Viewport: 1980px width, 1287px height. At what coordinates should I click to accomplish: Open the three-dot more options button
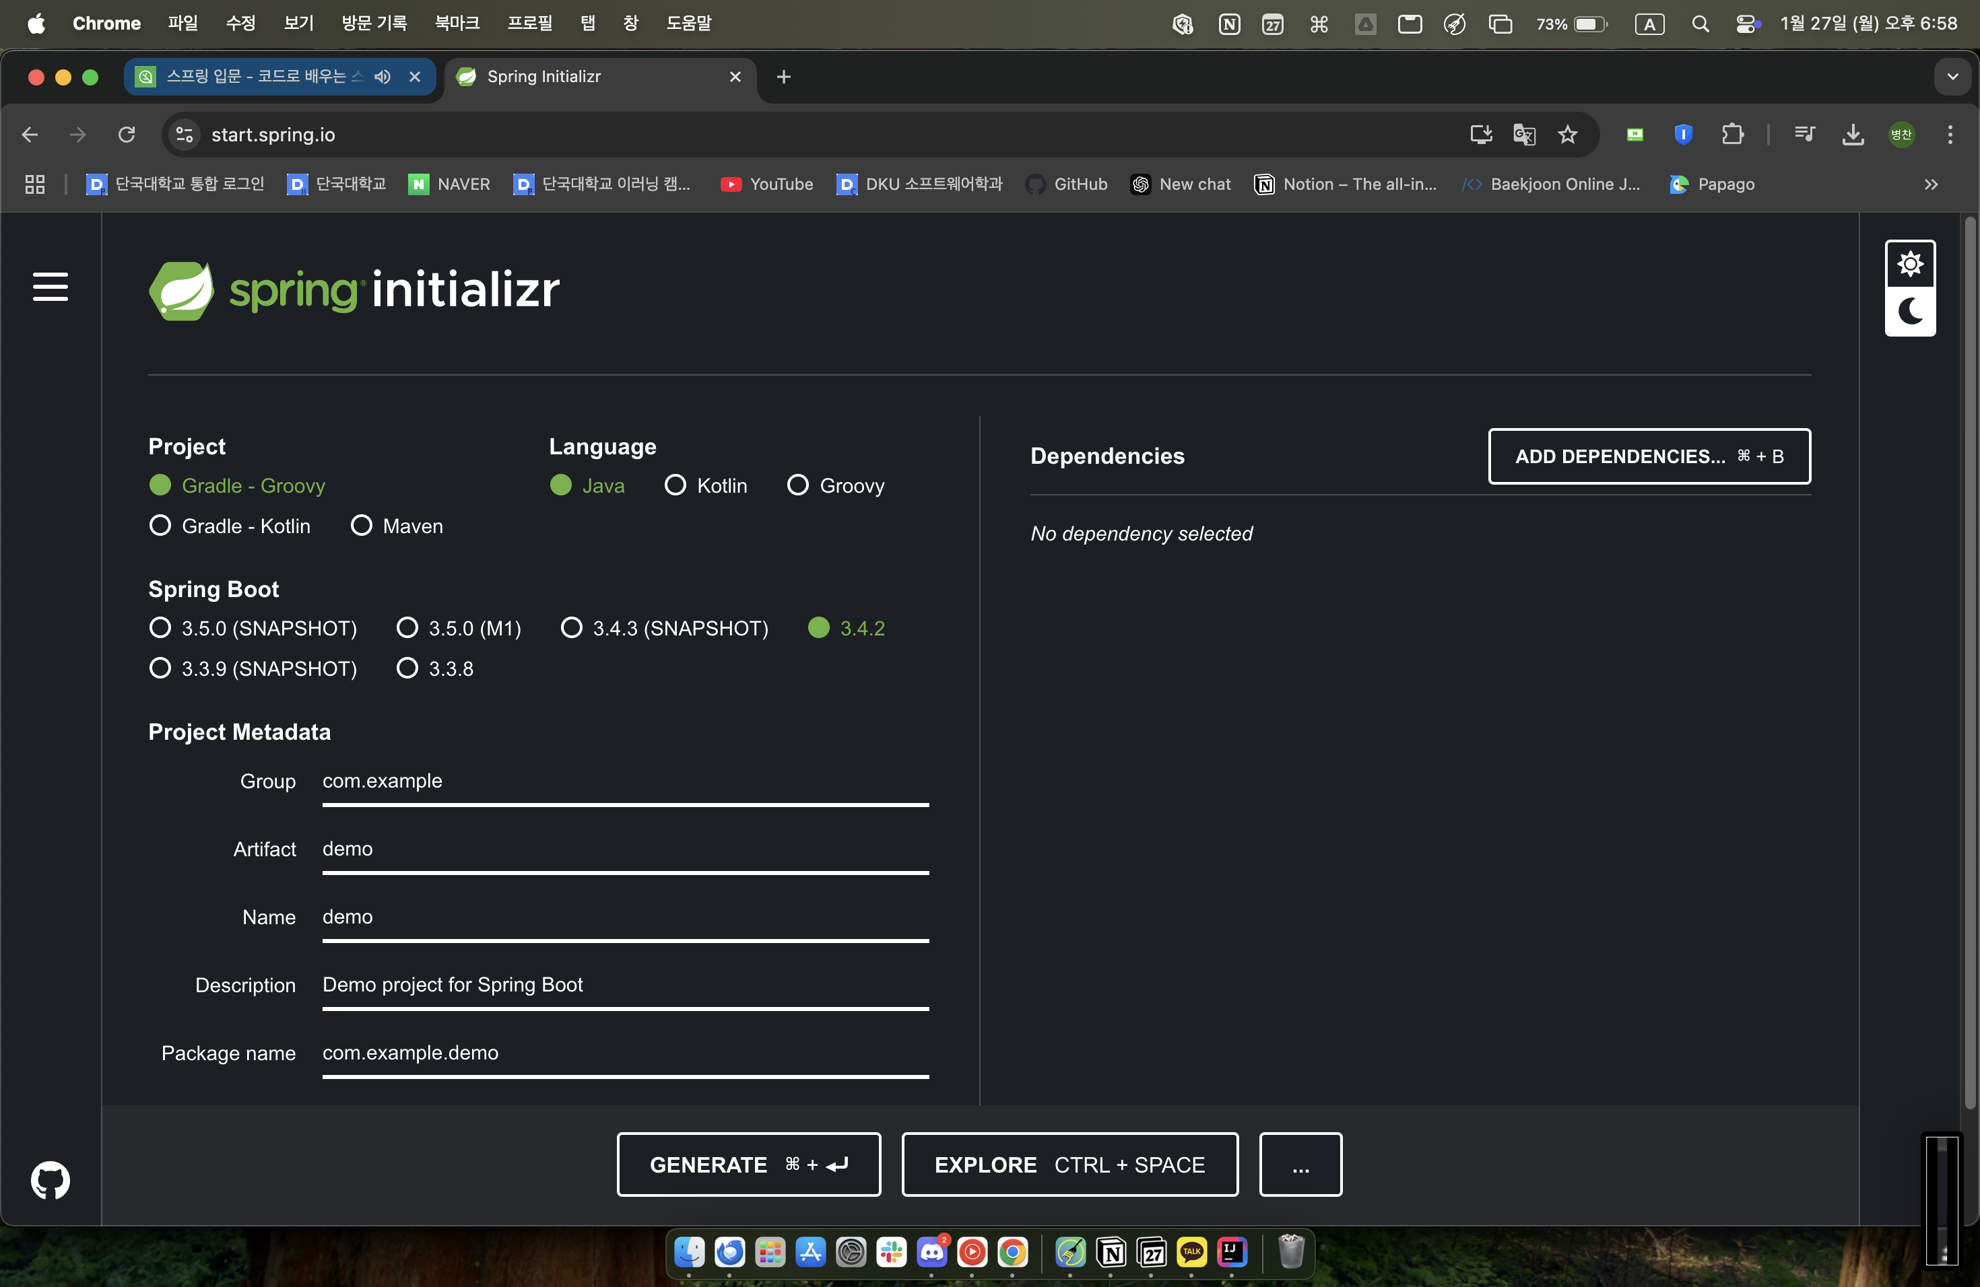(x=1300, y=1164)
